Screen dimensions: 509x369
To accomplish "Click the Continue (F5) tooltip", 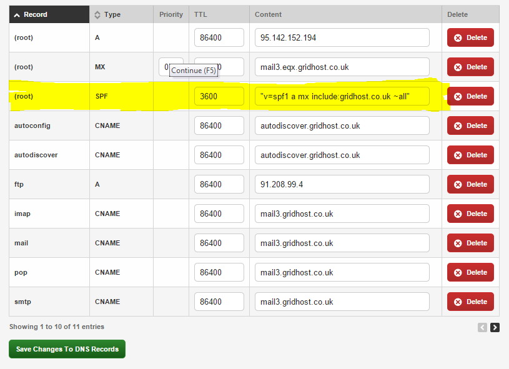I will 194,71.
